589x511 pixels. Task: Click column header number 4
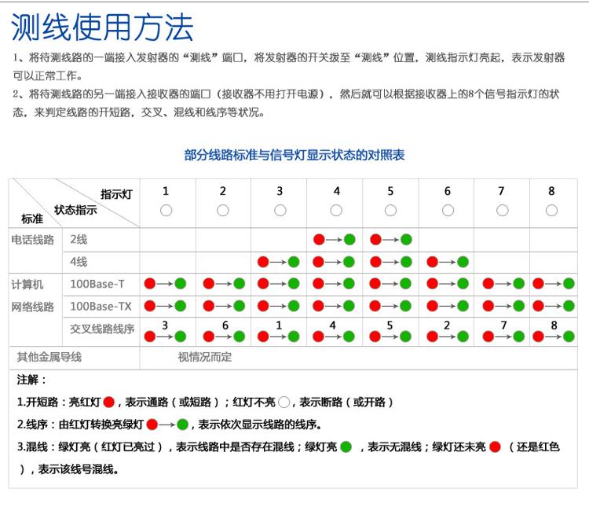[x=337, y=191]
